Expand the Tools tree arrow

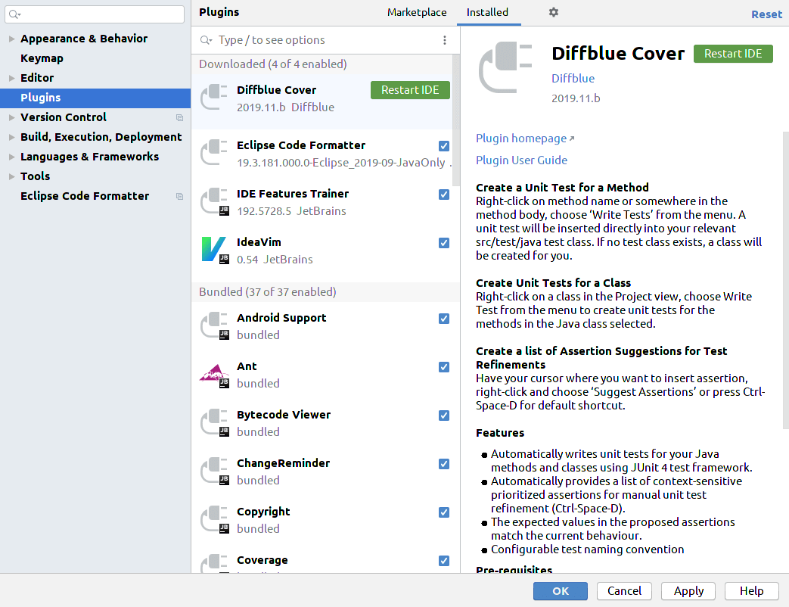coord(11,176)
